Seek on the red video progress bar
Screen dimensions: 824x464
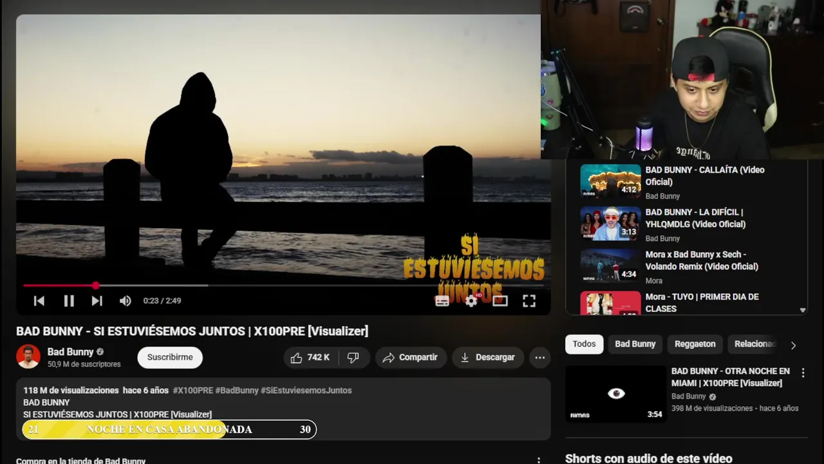pos(283,285)
